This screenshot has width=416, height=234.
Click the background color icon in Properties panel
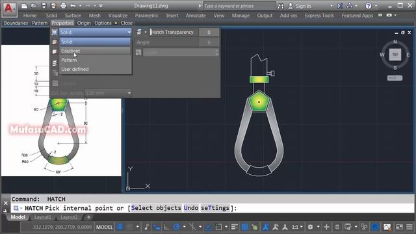(x=55, y=52)
